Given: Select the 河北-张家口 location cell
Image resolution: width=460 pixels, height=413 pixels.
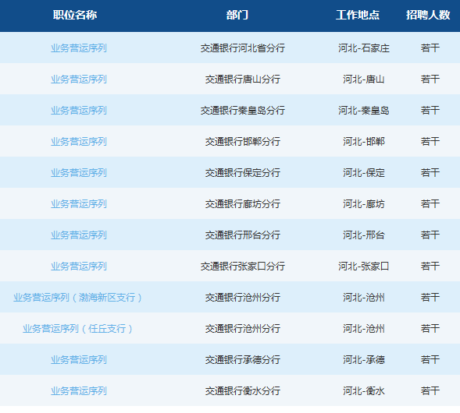Looking at the screenshot, I should coord(364,267).
